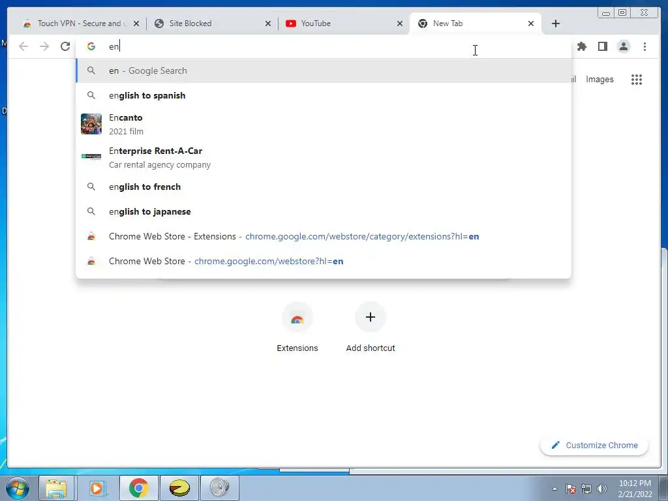The width and height of the screenshot is (668, 501).
Task: Open the Extensions puzzle-piece menu
Action: pos(581,46)
